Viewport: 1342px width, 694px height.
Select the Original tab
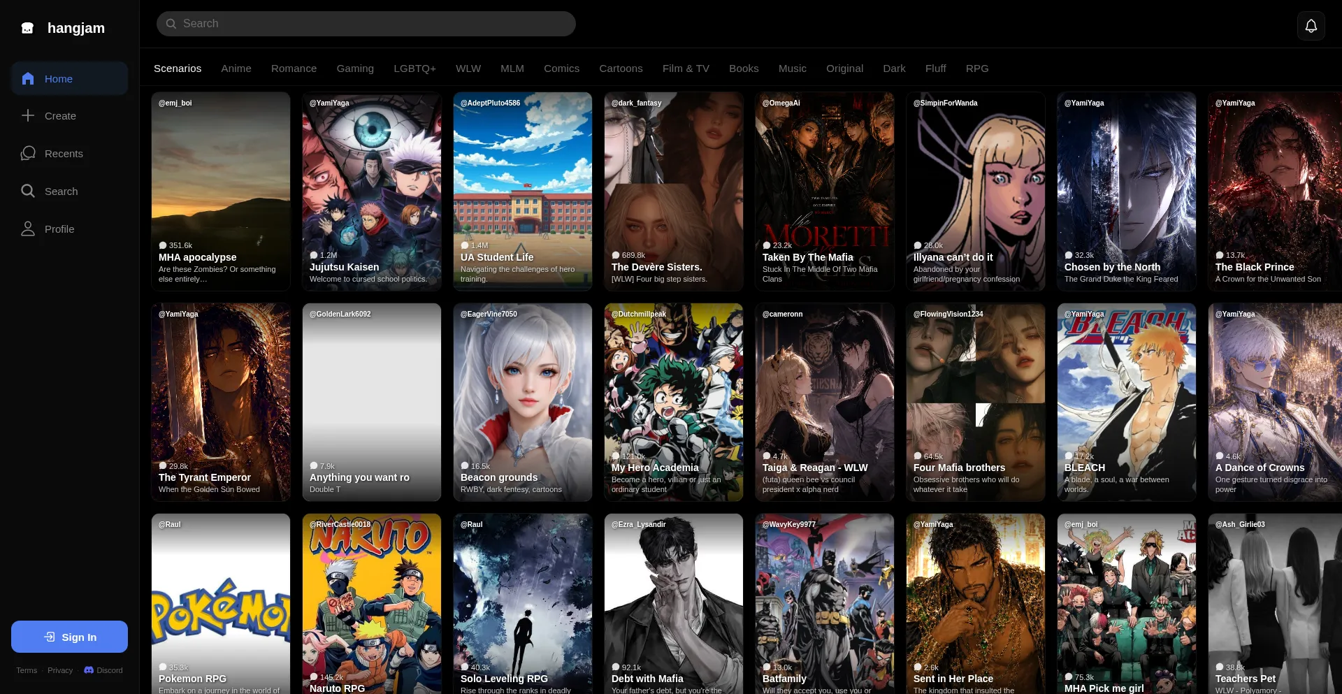tap(844, 68)
